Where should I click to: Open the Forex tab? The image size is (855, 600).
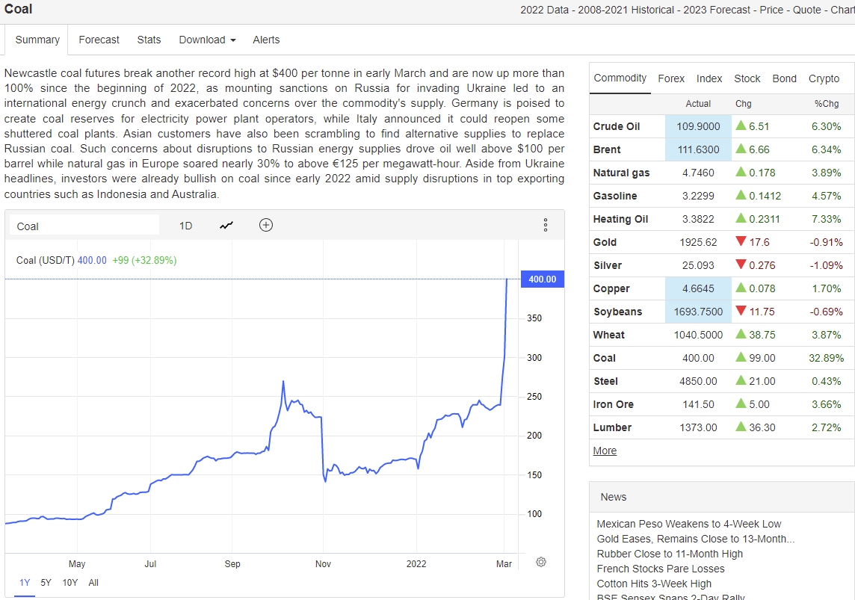pos(671,78)
